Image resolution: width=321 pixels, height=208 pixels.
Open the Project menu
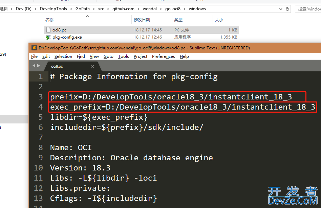pos(141,56)
